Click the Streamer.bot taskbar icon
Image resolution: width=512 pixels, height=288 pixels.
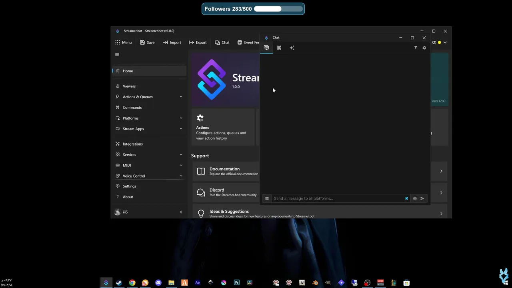pos(106,283)
